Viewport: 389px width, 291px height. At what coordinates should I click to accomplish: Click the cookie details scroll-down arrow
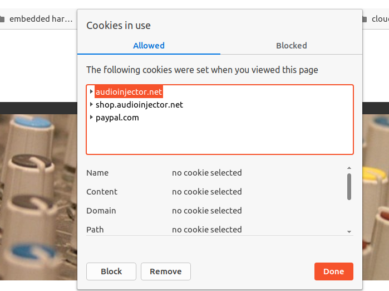tap(349, 231)
